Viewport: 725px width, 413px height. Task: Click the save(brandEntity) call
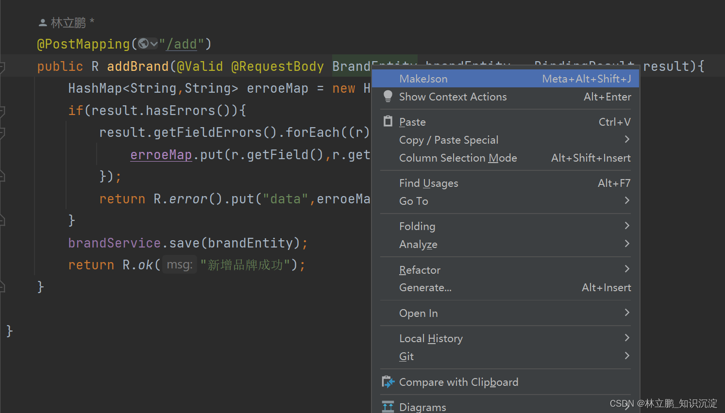pos(235,243)
